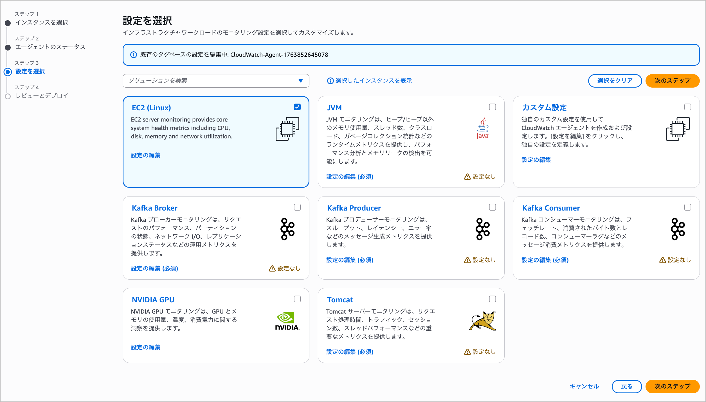The width and height of the screenshot is (706, 402).
Task: Click the warning triangle on the JVM card
Action: pos(467,177)
